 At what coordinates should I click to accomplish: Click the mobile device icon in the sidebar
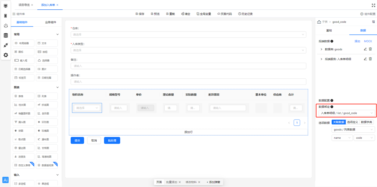(5, 15)
